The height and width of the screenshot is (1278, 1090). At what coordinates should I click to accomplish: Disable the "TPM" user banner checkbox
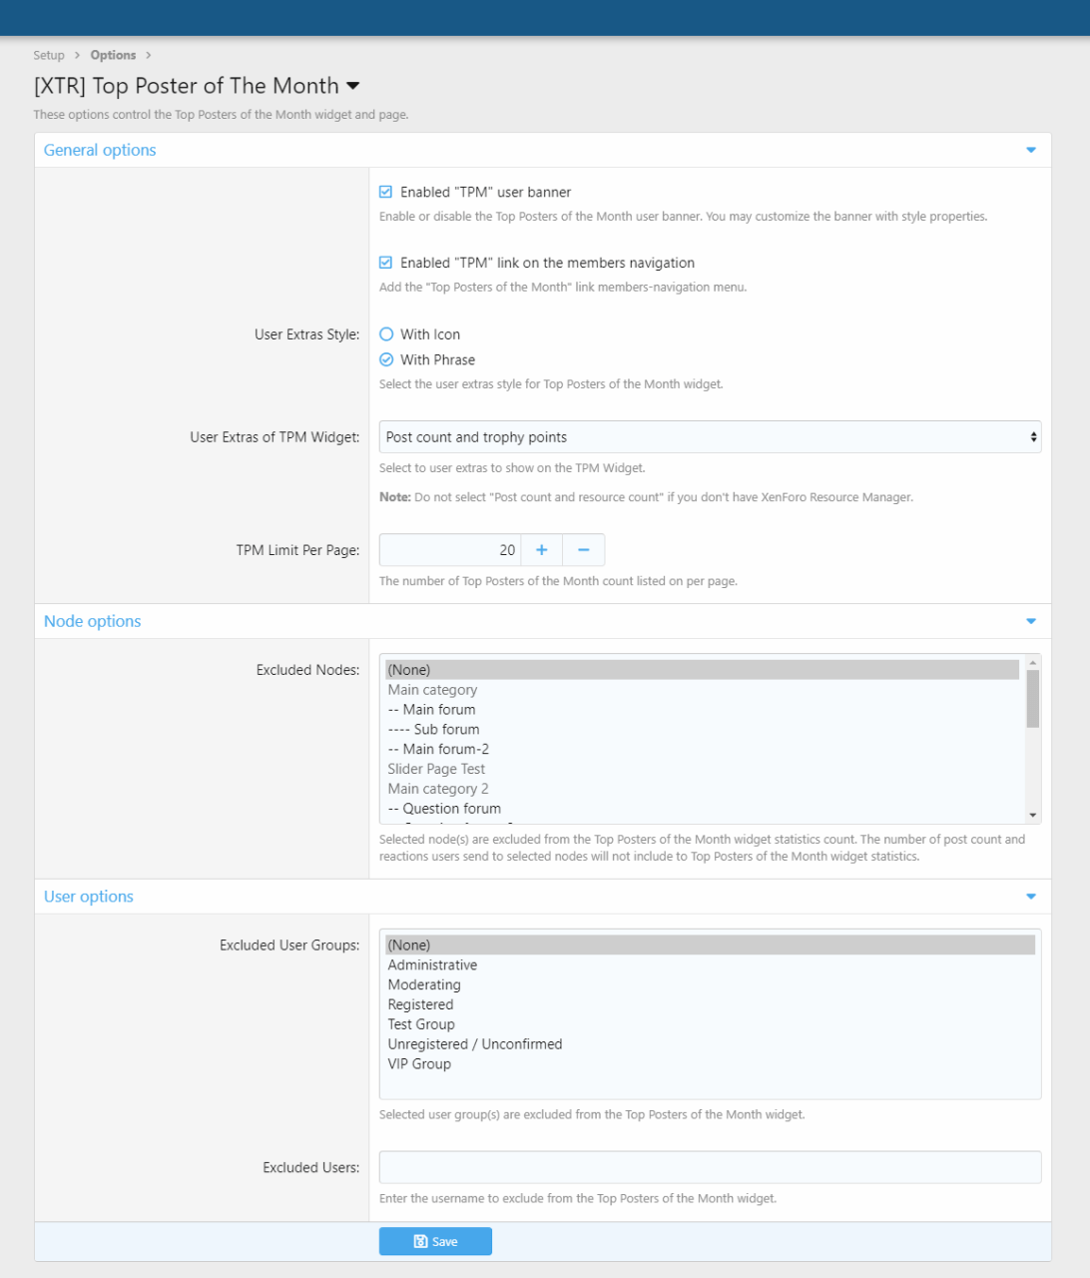tap(386, 192)
